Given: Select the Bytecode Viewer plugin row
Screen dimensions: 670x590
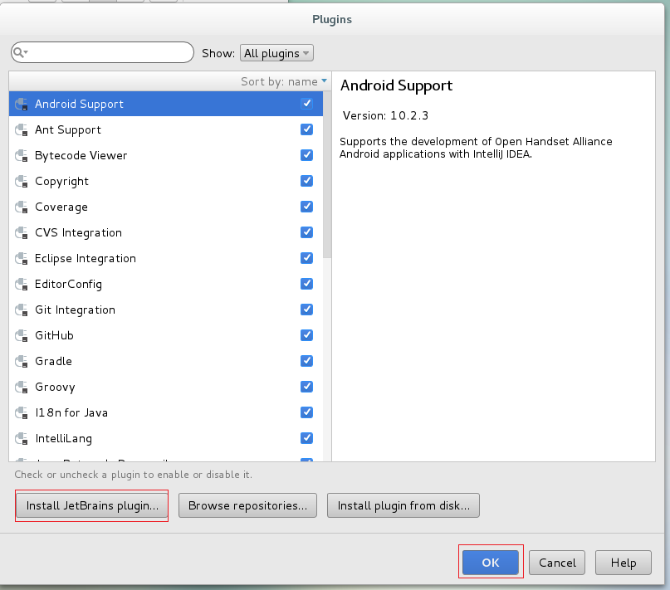Looking at the screenshot, I should [x=166, y=155].
